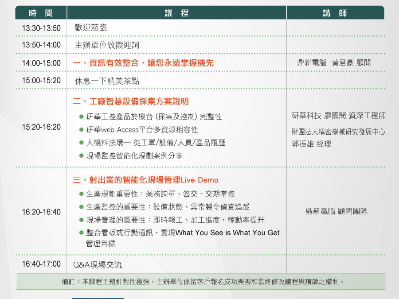The height and width of the screenshot is (299, 399).
Task: Click speaker 鼎新電腦 黃君豪 顧問
Action: 334,63
